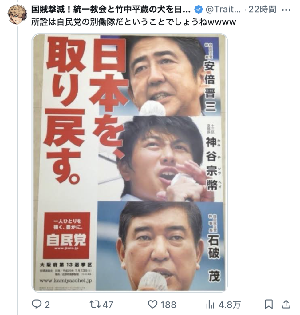Click the repost arrows icon
This screenshot has width=300, height=315.
point(95,304)
